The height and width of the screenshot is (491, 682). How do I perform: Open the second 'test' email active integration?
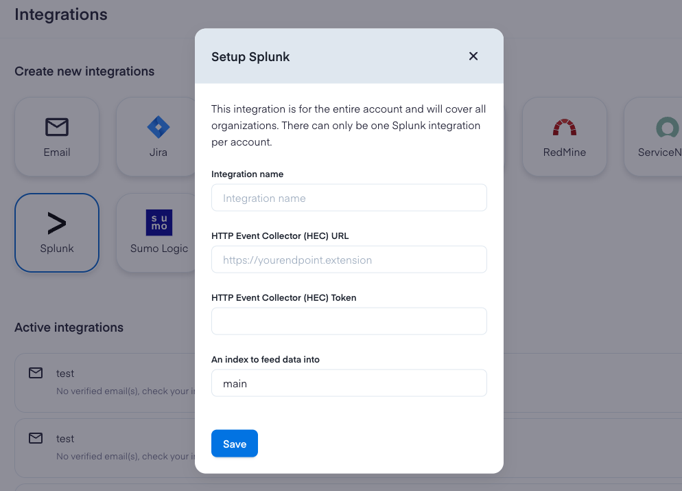pyautogui.click(x=105, y=448)
